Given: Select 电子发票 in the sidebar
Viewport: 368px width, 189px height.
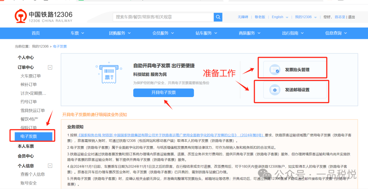Looking at the screenshot, I should point(29,136).
